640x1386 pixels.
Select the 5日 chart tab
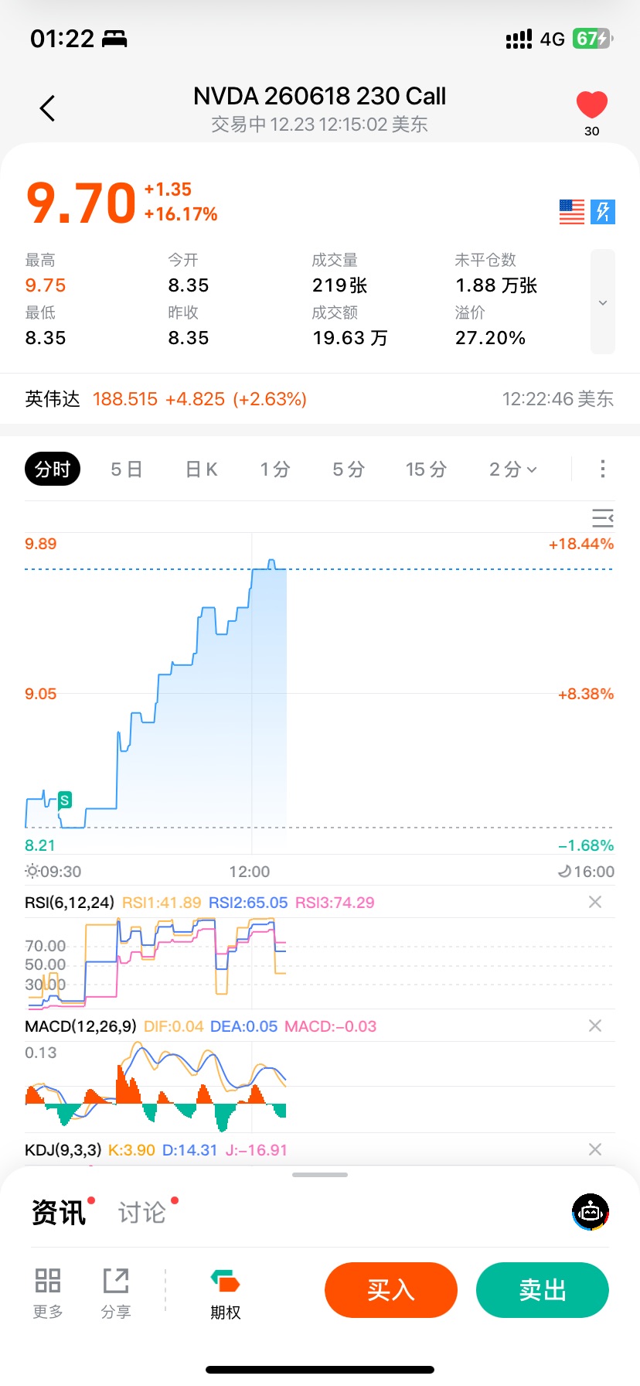(127, 469)
